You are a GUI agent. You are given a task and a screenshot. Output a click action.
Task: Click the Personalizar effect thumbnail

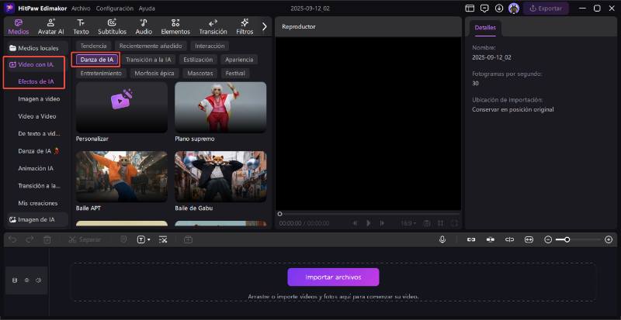(122, 107)
